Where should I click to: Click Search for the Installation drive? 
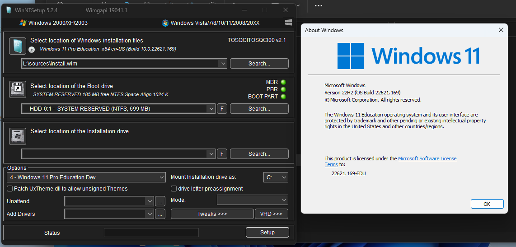coord(259,154)
